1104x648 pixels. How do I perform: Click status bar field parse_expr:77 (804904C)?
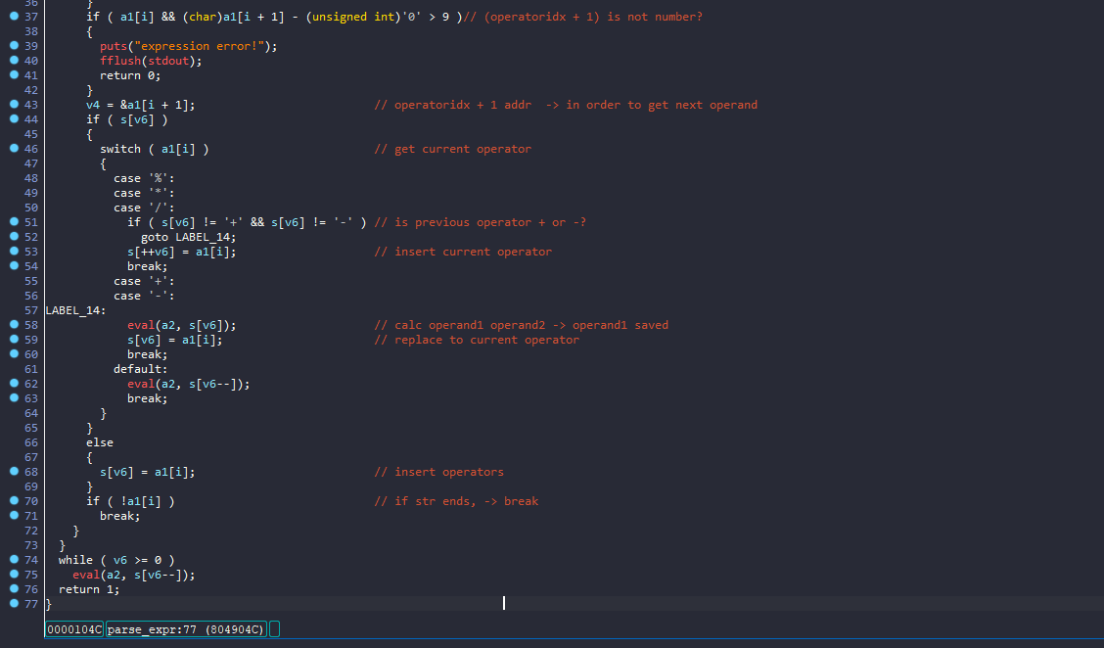186,629
